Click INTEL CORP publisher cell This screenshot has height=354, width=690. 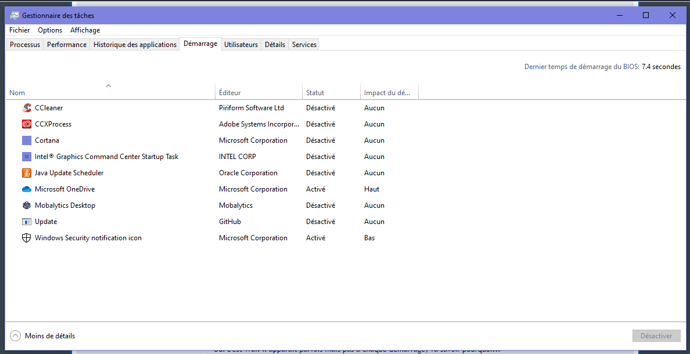coord(238,157)
